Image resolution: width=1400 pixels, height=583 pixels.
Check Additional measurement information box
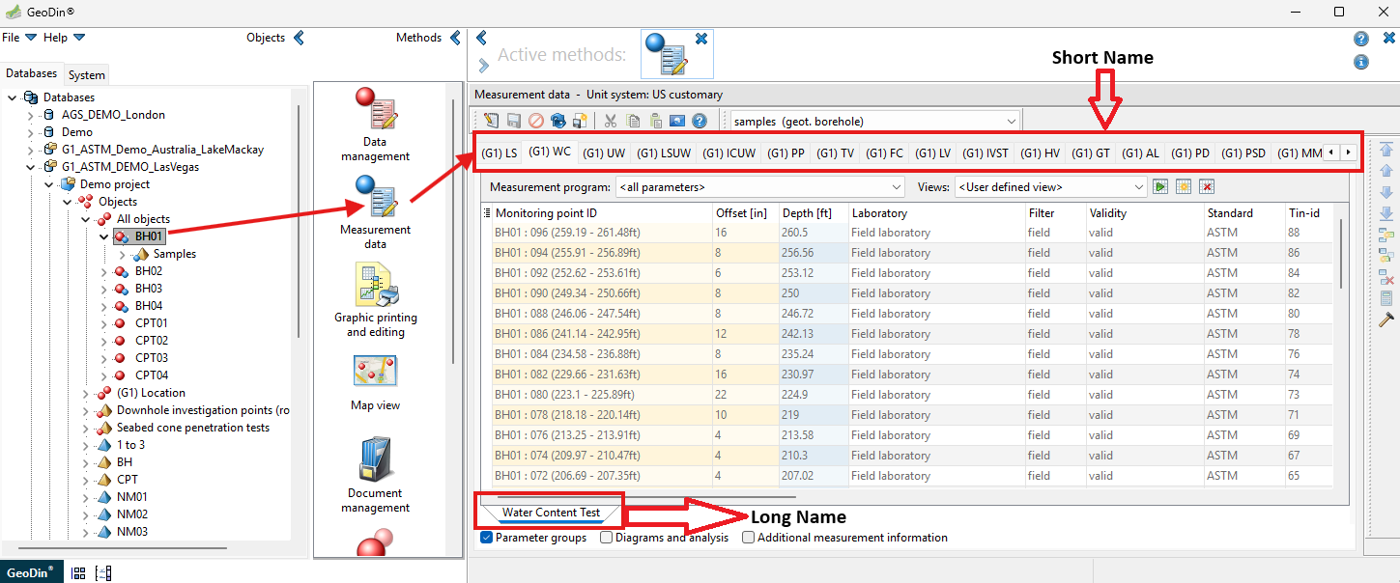[x=749, y=538]
